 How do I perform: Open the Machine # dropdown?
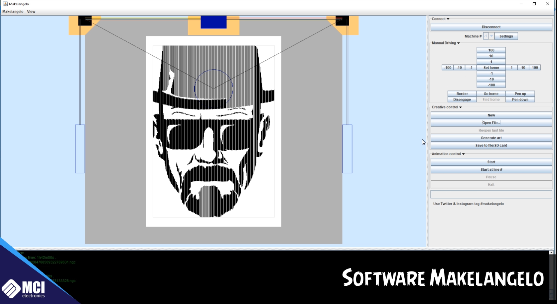488,36
